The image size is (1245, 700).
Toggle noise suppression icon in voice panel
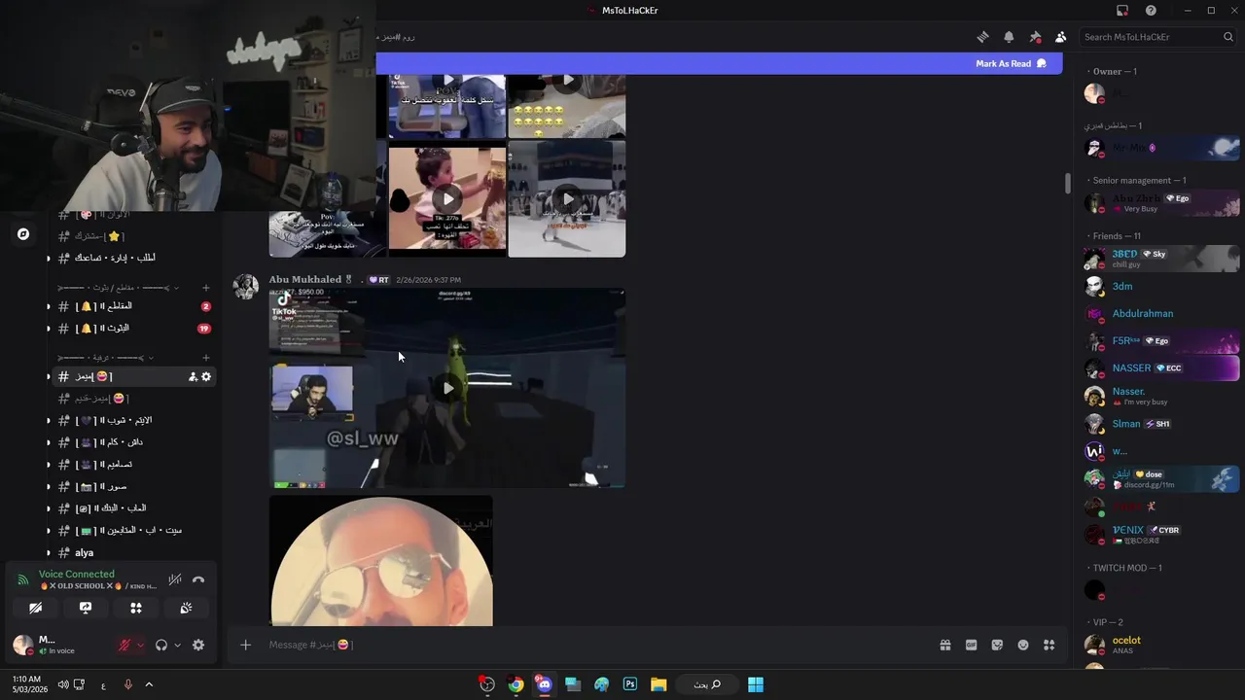point(174,579)
